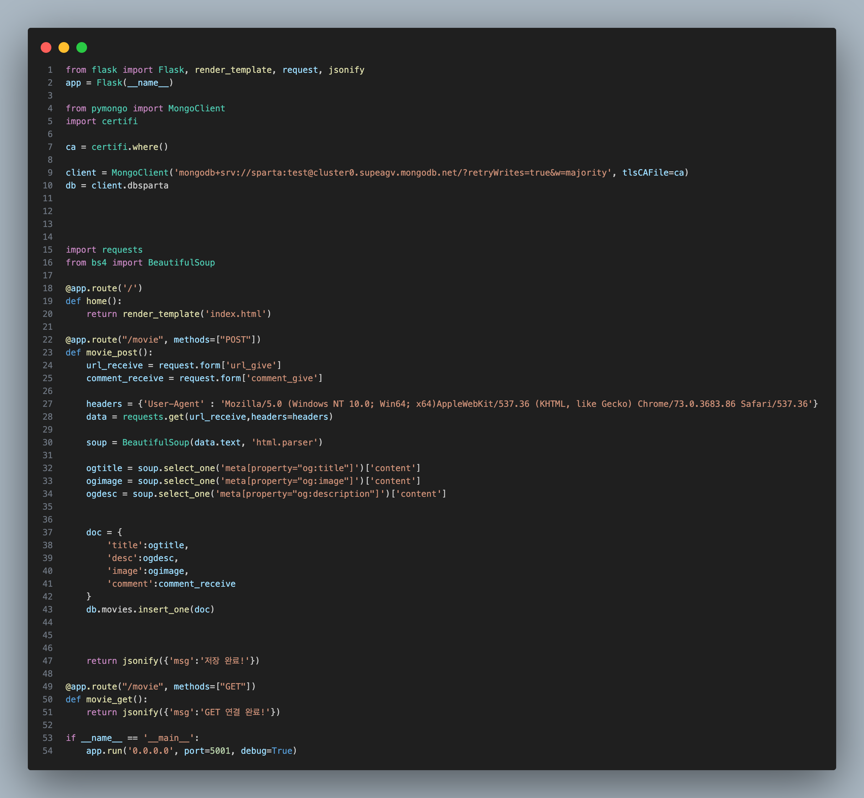Click the "'User-Agent'" header key
The height and width of the screenshot is (798, 864).
pyautogui.click(x=174, y=404)
